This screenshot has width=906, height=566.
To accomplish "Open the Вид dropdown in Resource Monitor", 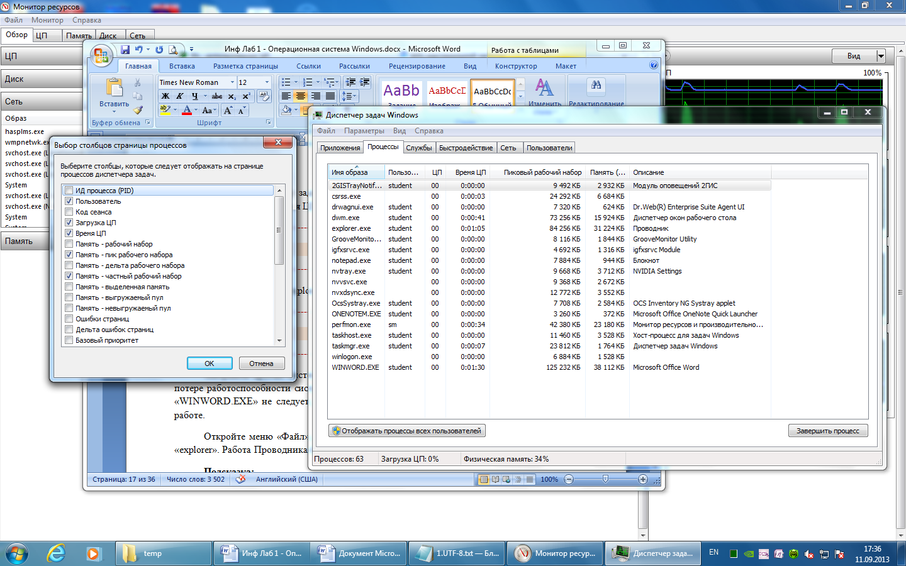I will click(881, 56).
